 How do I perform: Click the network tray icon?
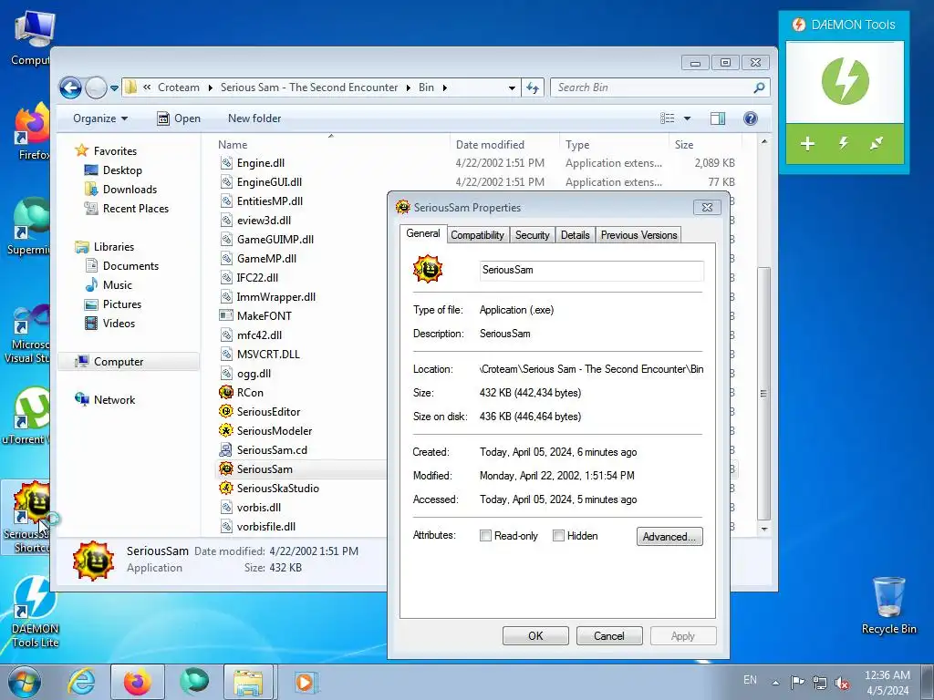pos(820,683)
